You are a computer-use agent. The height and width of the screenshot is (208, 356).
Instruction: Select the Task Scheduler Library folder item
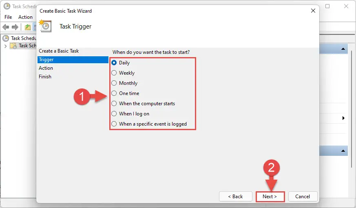23,46
